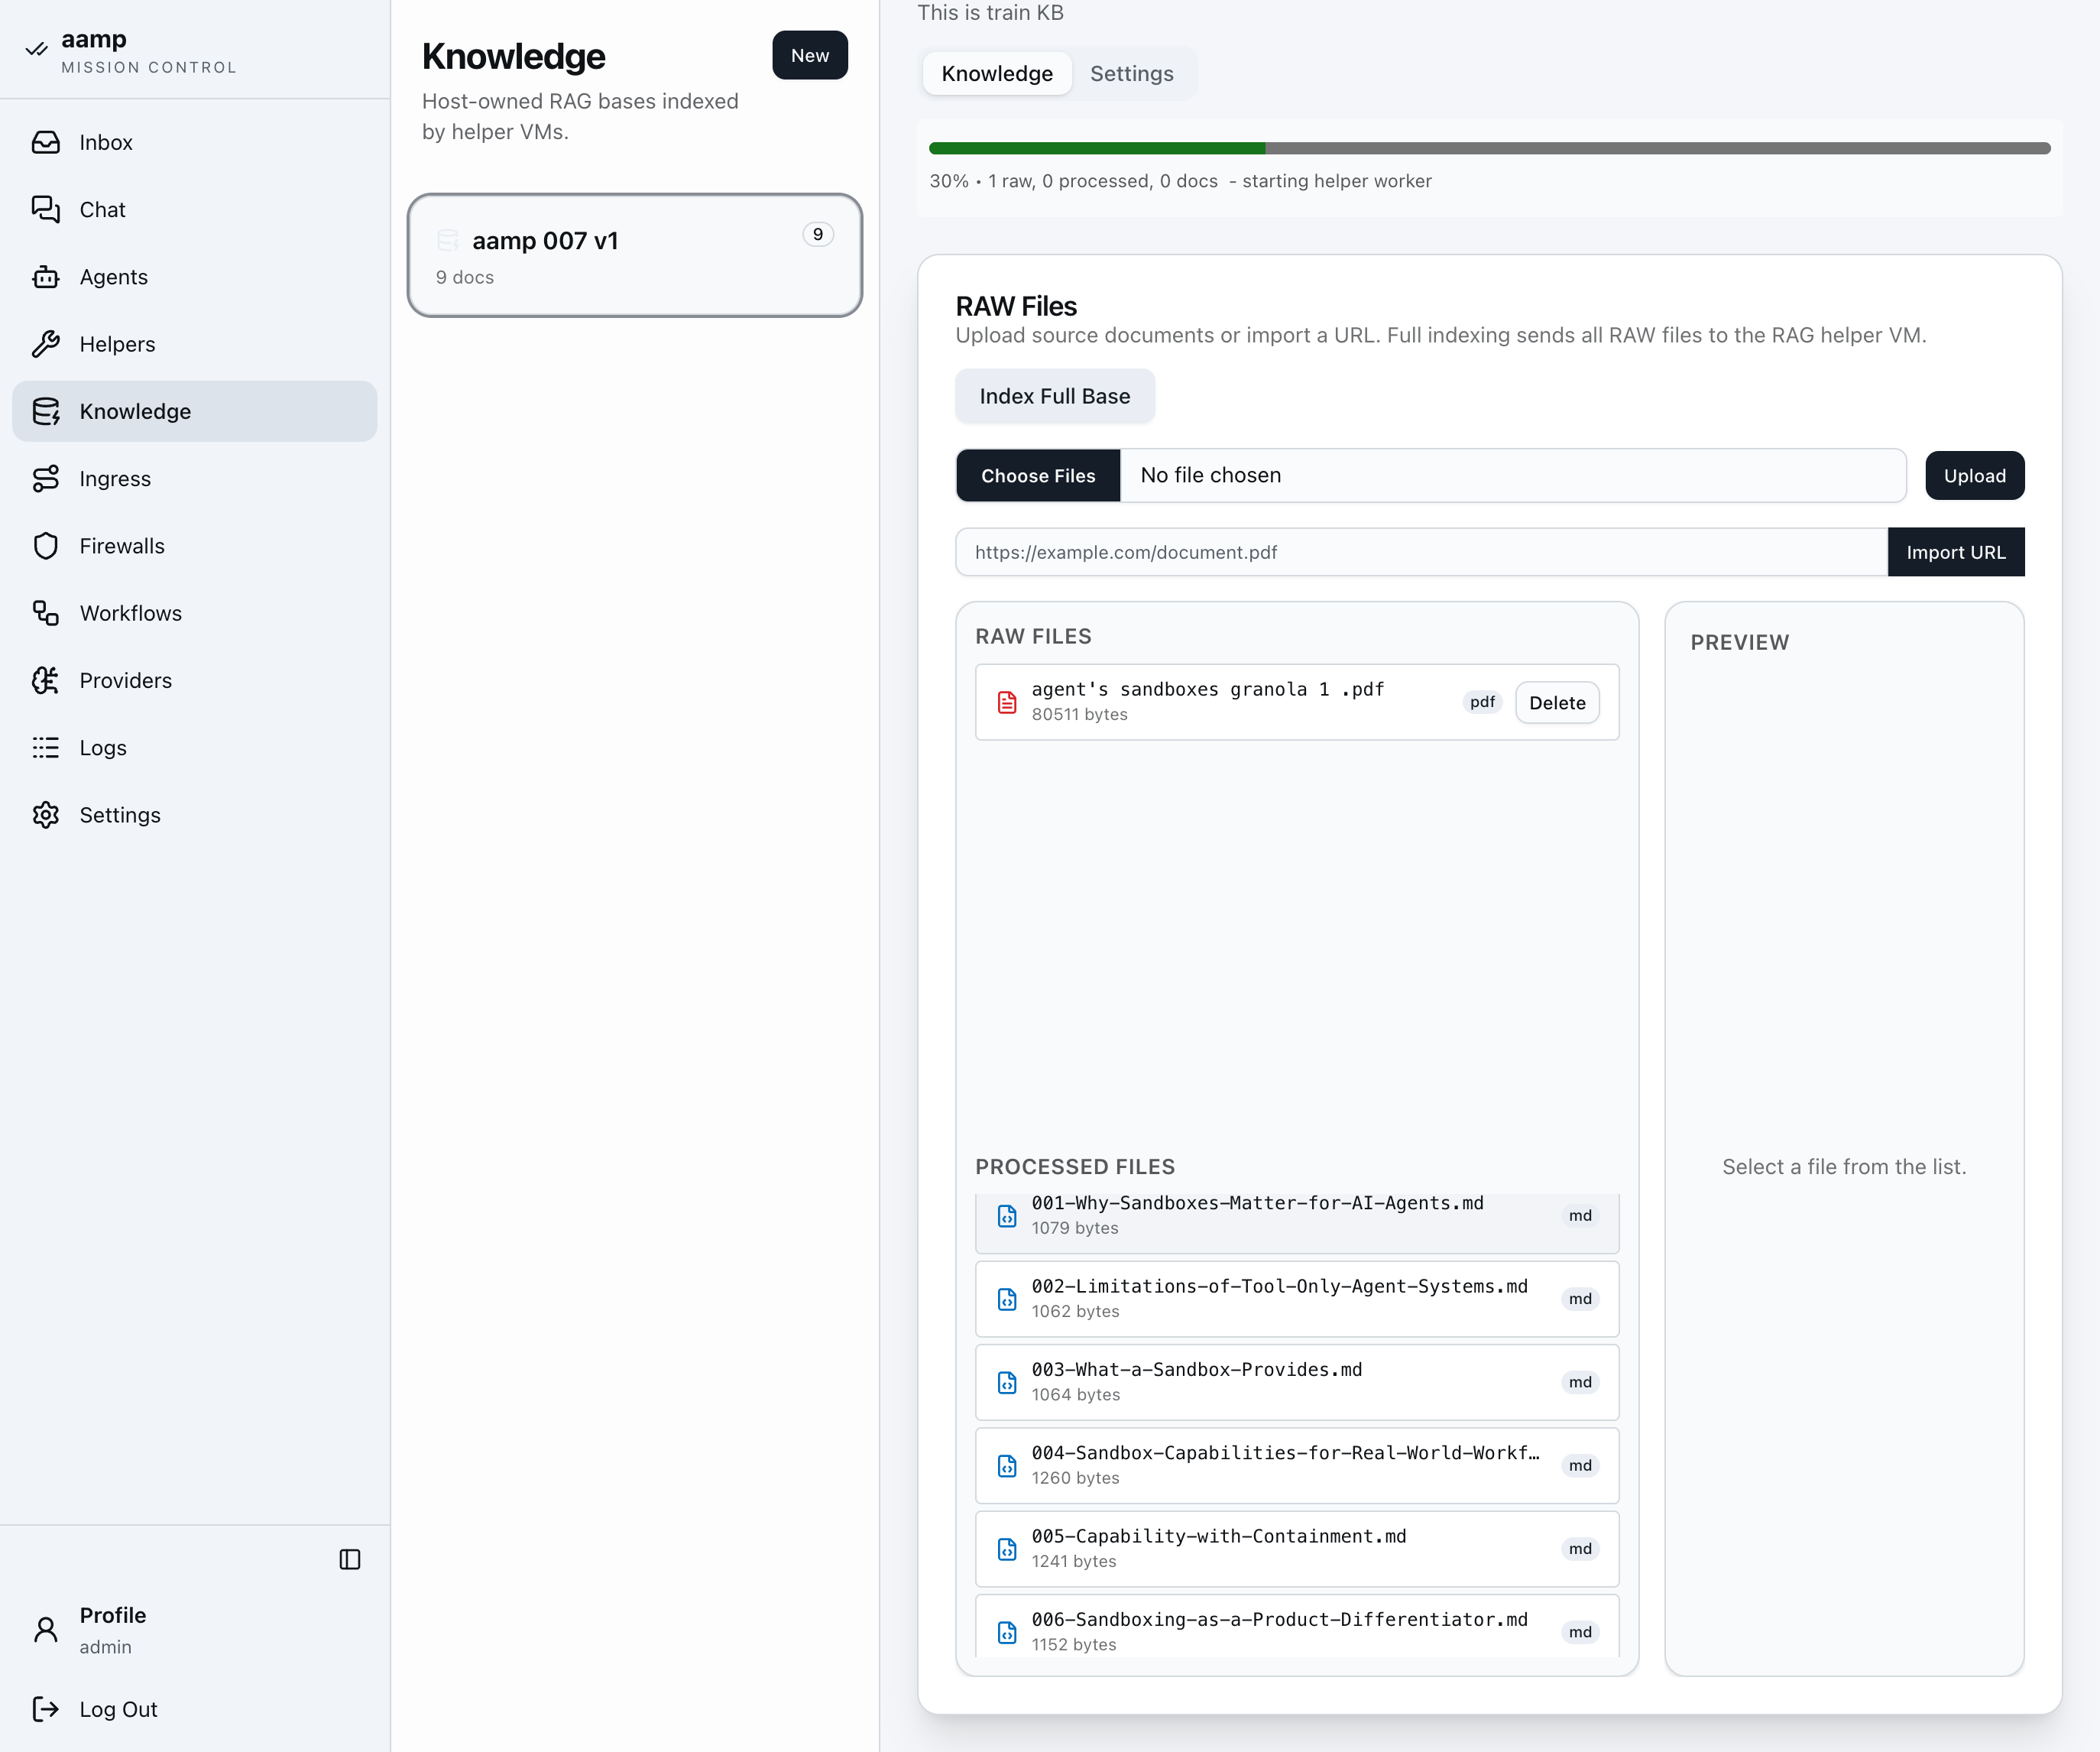Screen dimensions: 2100x1752
Task: Select the aamp 007 v1 knowledge base card
Action: tap(634, 255)
